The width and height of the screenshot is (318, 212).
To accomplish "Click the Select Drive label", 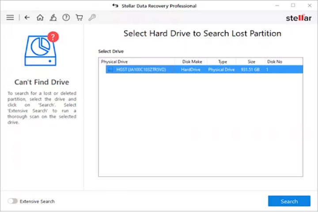I will pos(111,51).
